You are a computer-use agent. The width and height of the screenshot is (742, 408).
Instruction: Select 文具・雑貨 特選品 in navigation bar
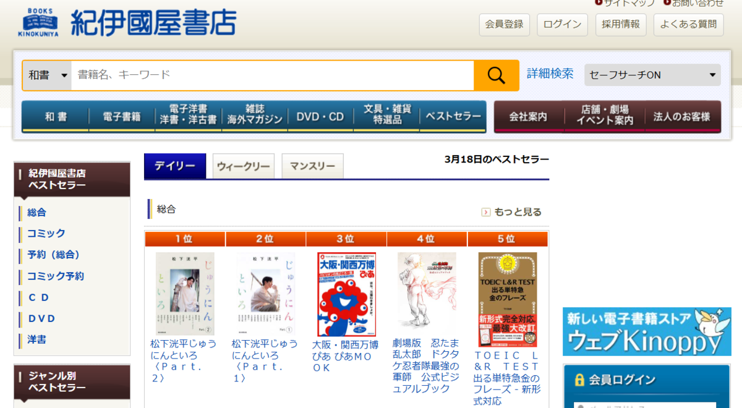point(387,116)
